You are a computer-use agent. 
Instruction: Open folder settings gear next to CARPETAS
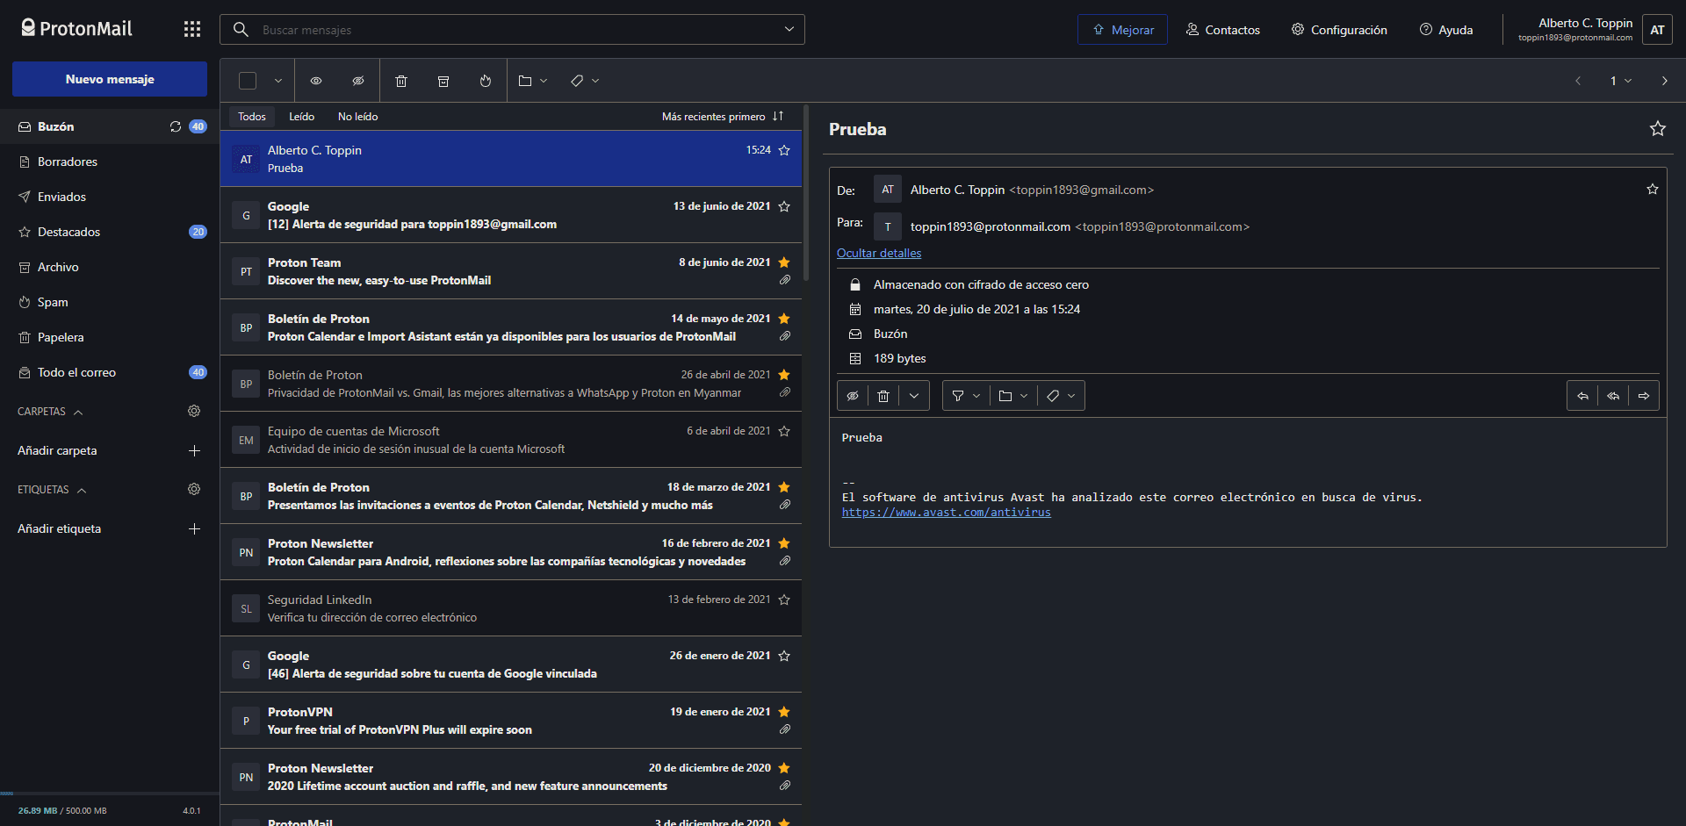pyautogui.click(x=194, y=411)
